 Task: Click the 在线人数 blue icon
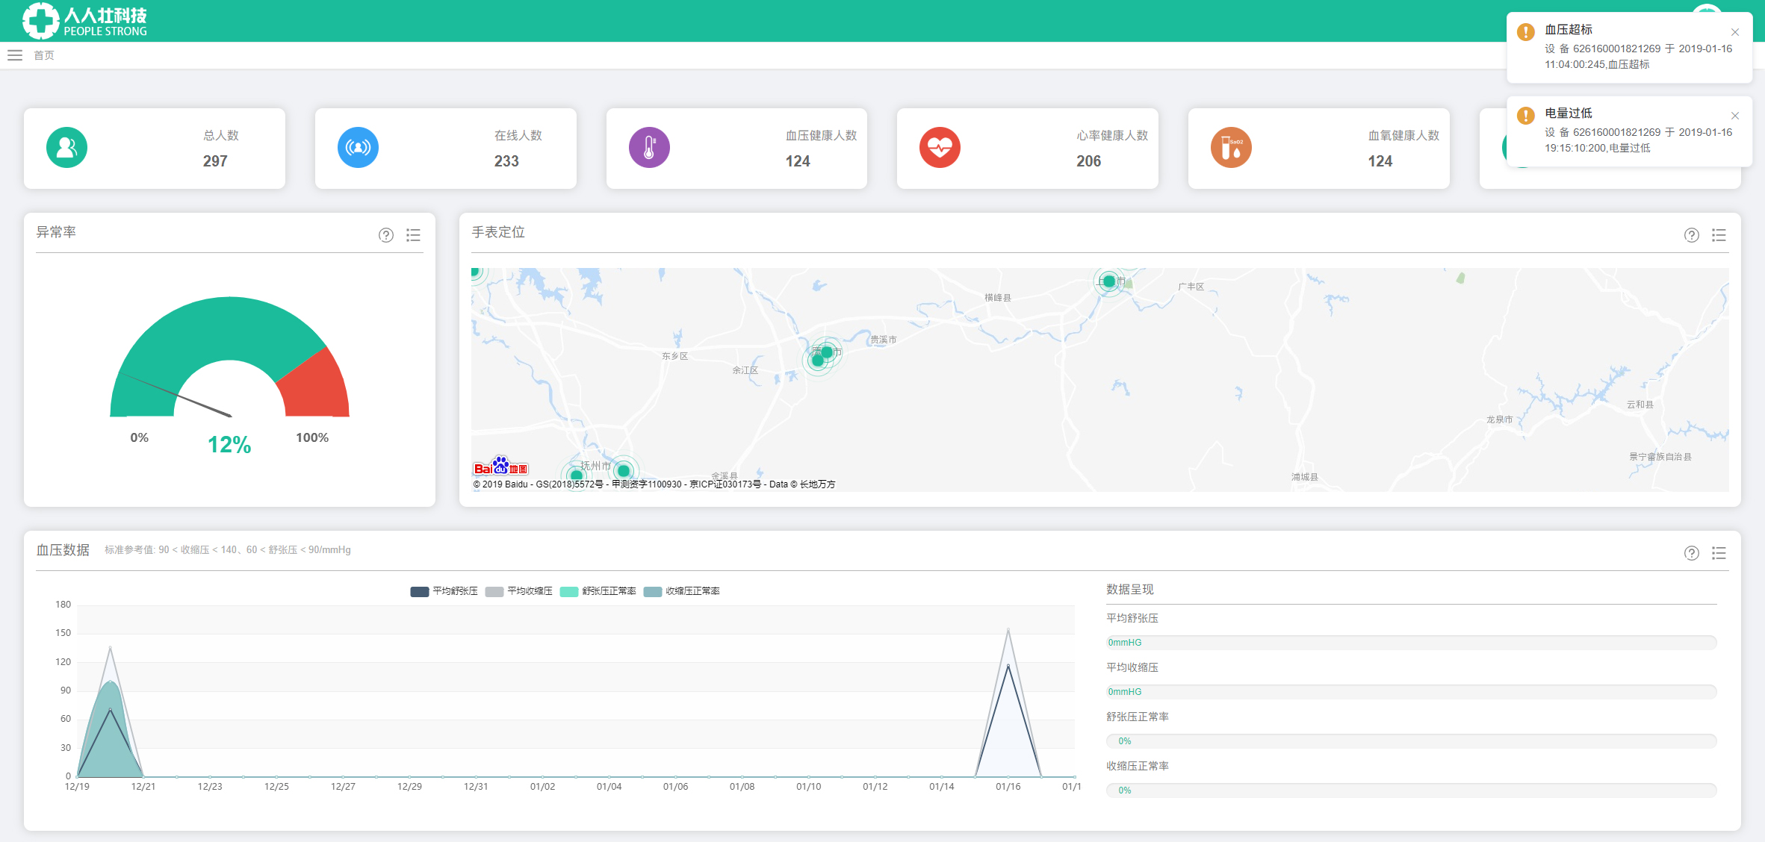tap(359, 148)
